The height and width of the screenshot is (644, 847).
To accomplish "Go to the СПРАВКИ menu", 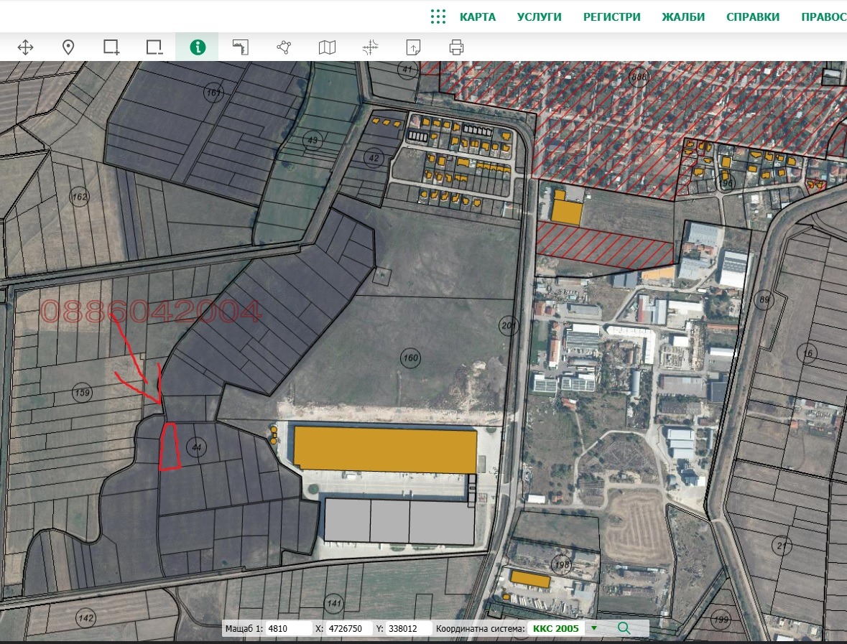I will click(752, 17).
